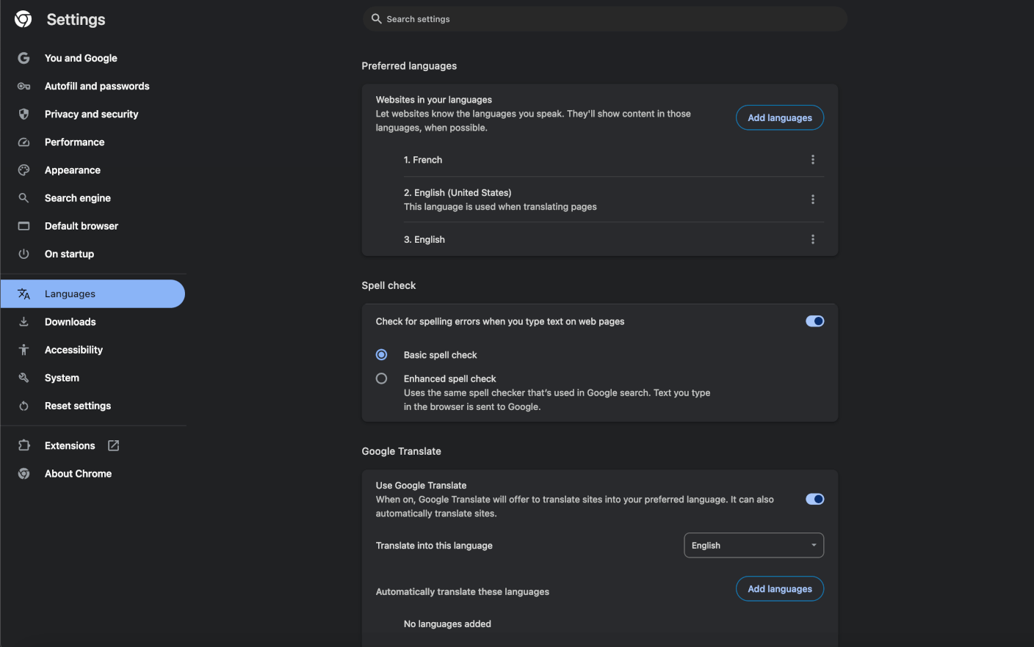Click 'This language is used when translating pages'
This screenshot has height=647, width=1034.
coord(500,207)
